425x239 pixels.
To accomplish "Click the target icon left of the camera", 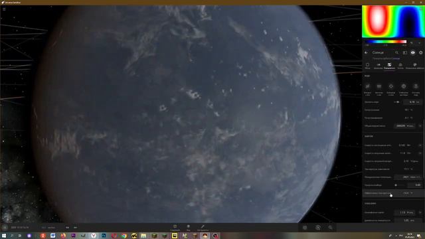I will (305, 228).
